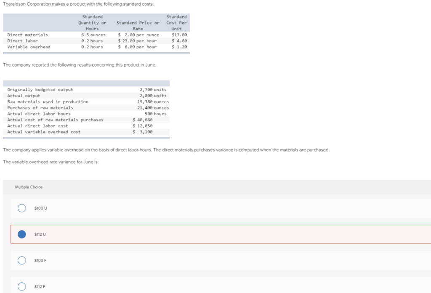The image size is (431, 293).
Task: Click the Direct materials row label
Action: coord(27,35)
